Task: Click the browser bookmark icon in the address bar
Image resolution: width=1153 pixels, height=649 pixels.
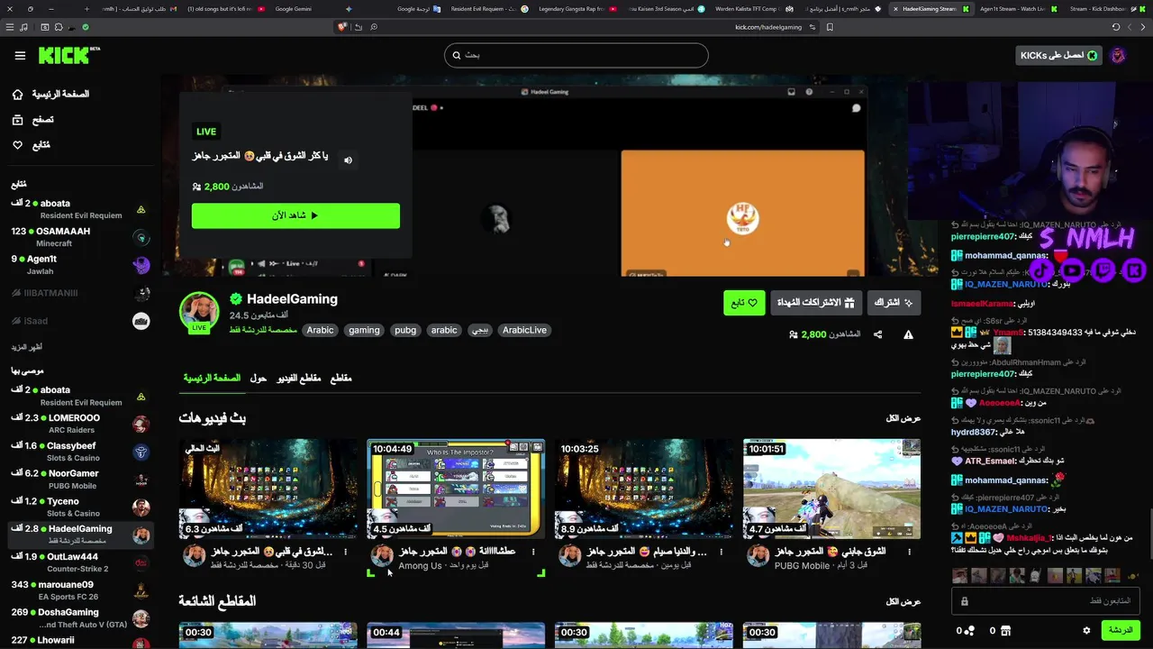Action: (830, 27)
